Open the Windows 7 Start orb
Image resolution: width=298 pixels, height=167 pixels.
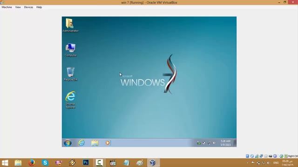(68, 143)
